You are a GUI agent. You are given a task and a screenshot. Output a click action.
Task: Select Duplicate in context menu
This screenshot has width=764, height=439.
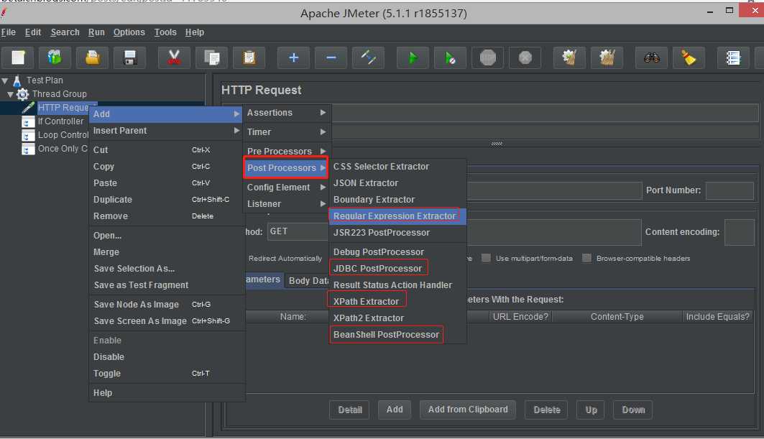tap(166, 200)
